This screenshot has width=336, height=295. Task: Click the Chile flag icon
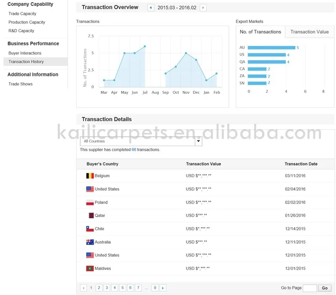[90, 229]
